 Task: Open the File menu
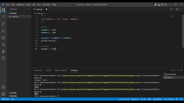(7, 5)
